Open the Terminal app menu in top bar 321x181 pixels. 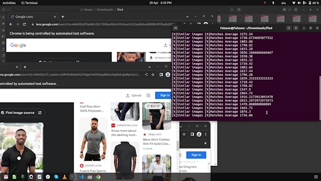(29, 3)
